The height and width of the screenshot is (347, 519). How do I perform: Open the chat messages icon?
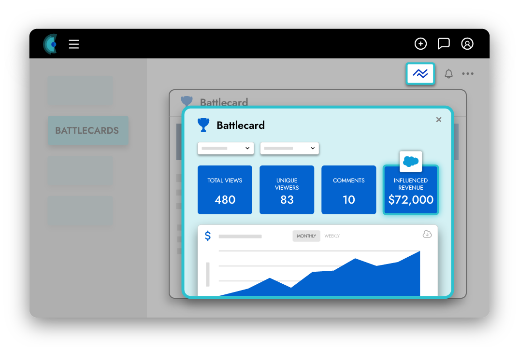coord(443,44)
